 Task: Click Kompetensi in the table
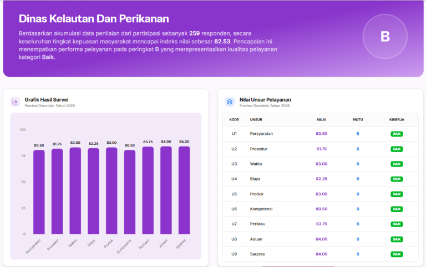point(261,209)
